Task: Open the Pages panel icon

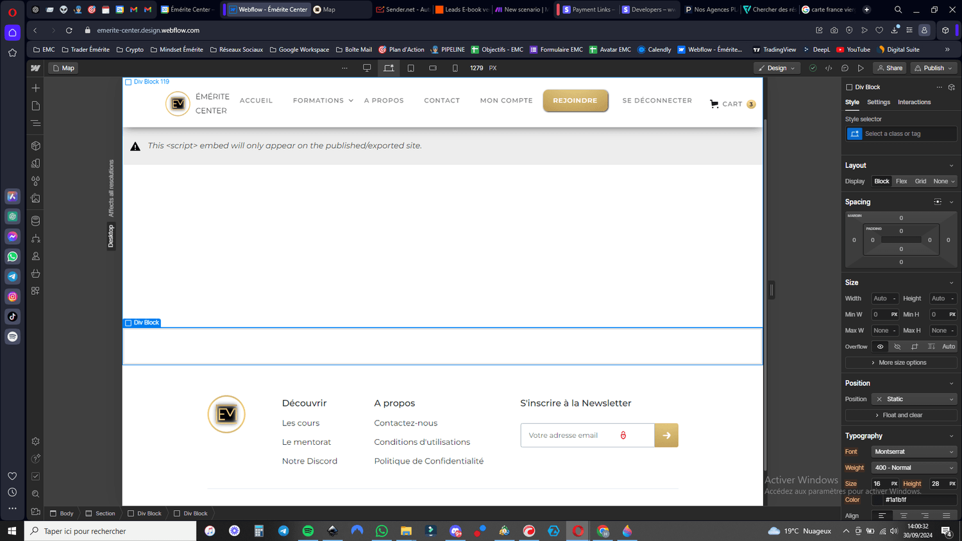Action: coord(36,106)
